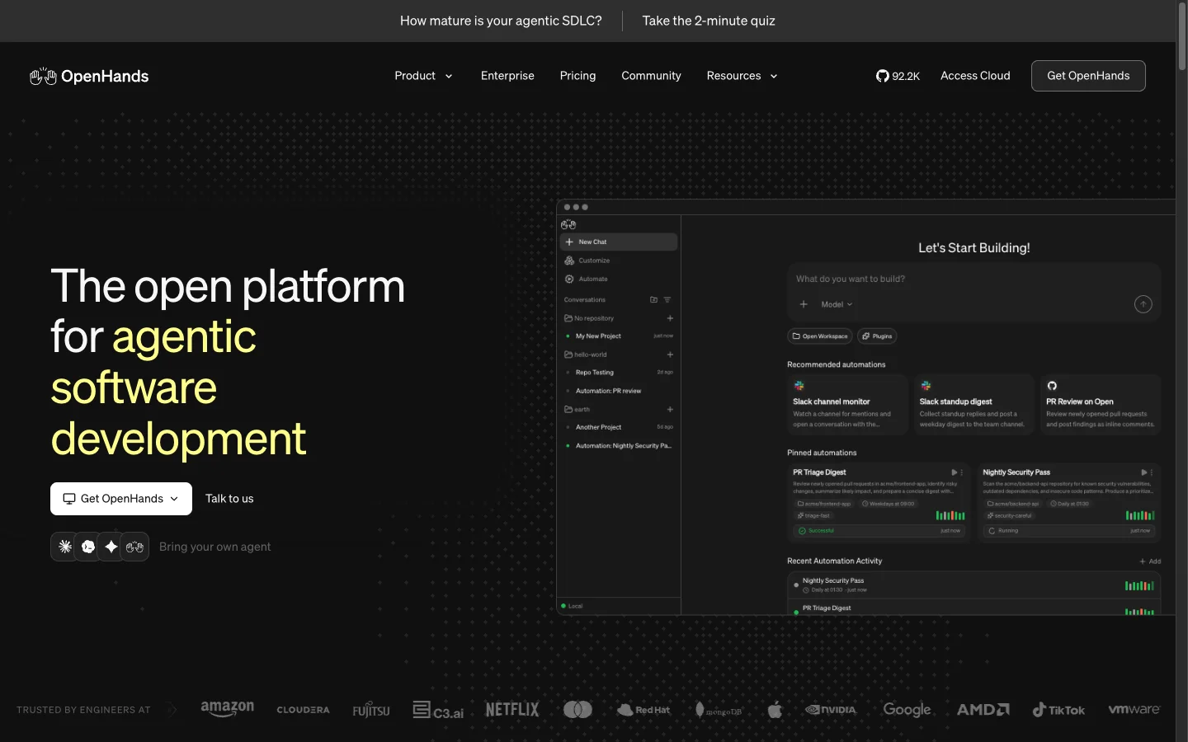This screenshot has height=742, width=1188.
Task: Click the Customize icon in app sidebar
Action: pyautogui.click(x=569, y=261)
